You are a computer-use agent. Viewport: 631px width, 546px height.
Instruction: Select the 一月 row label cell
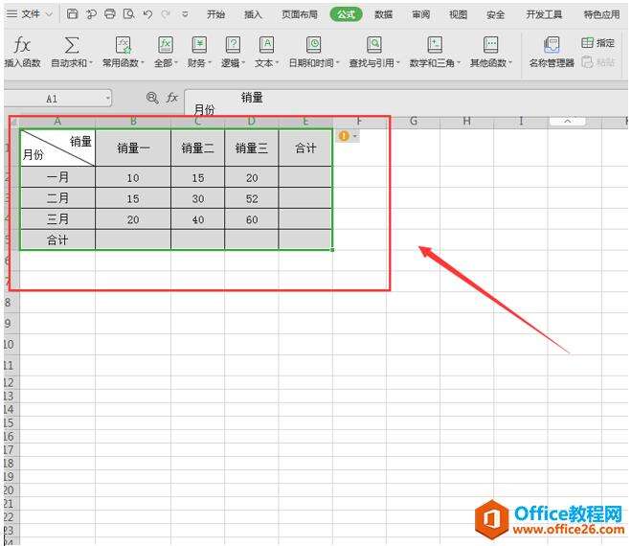click(57, 177)
